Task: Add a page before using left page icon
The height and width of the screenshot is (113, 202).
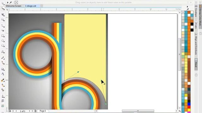Action: pyautogui.click(x=10, y=111)
